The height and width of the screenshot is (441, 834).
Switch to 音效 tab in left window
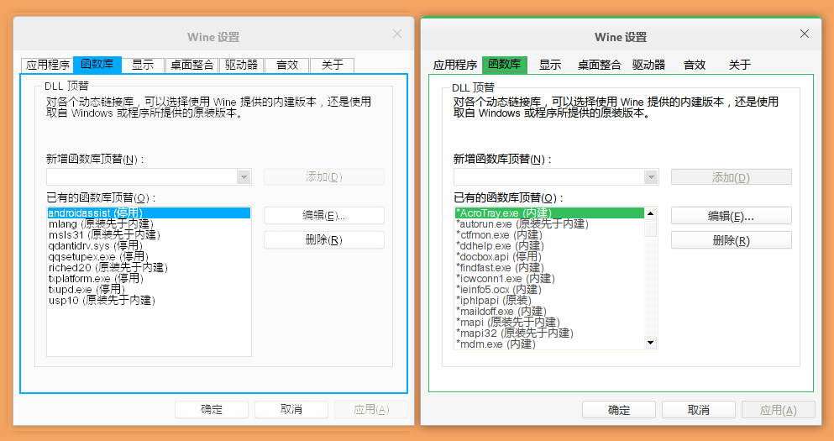287,66
